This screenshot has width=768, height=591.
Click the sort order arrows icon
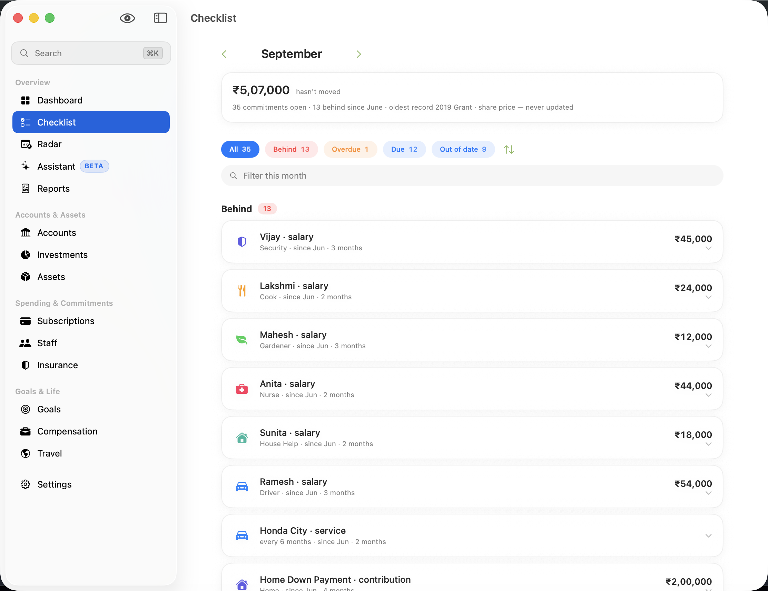pos(509,149)
